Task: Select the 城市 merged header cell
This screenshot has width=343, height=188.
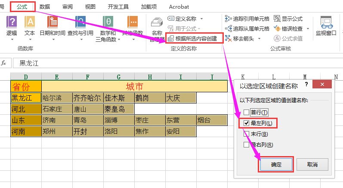Action: pyautogui.click(x=134, y=86)
